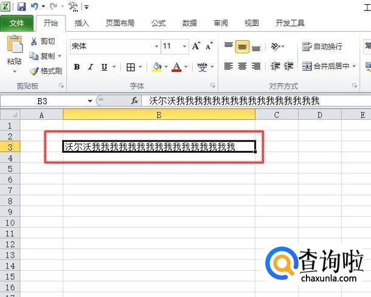Open the Copy (复制) dropdown arrow
The width and height of the screenshot is (371, 297).
click(60, 56)
